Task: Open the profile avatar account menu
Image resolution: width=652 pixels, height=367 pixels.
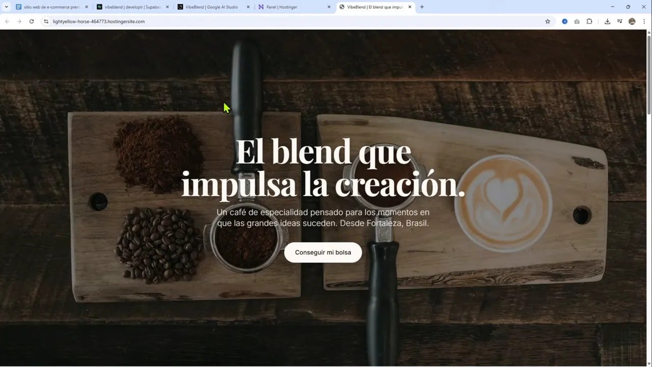Action: (632, 21)
